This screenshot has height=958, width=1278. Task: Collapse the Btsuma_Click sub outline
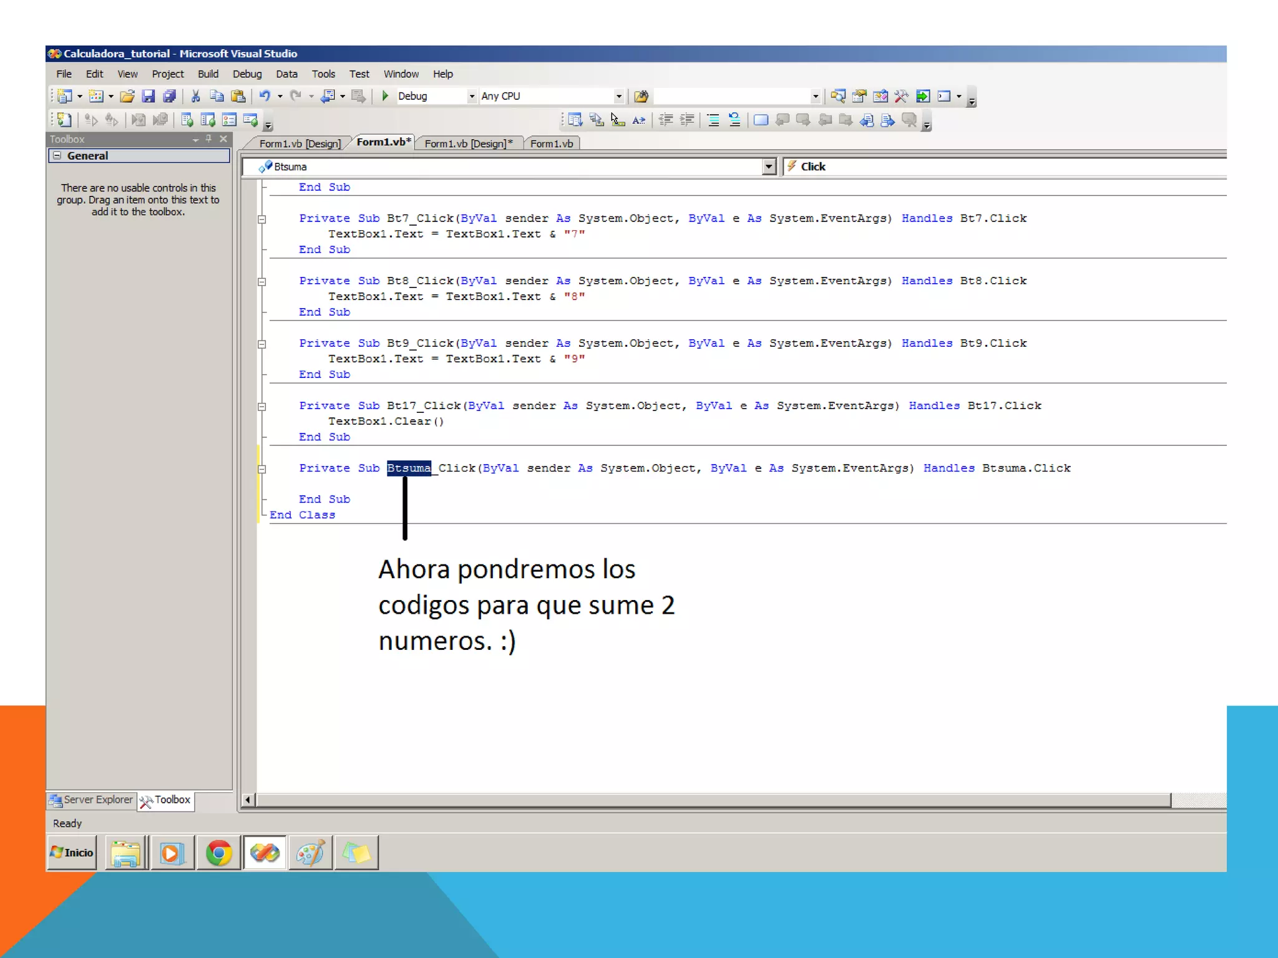pyautogui.click(x=262, y=469)
